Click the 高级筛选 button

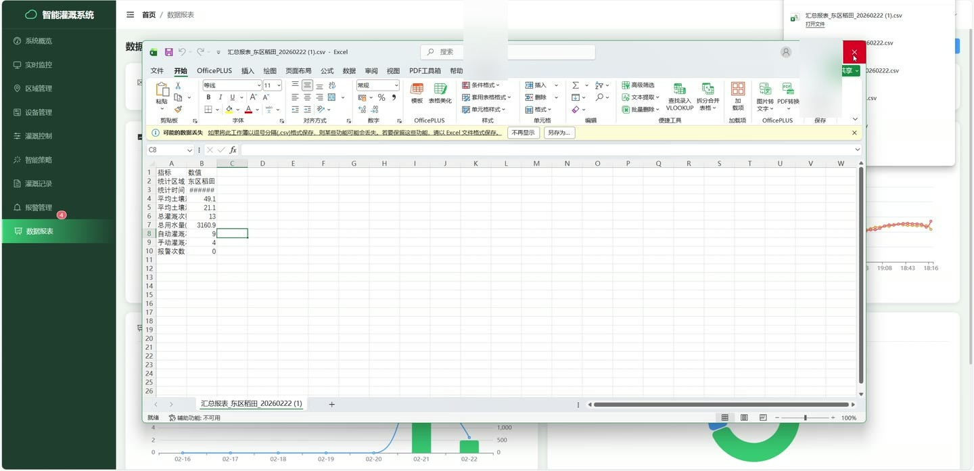click(638, 85)
